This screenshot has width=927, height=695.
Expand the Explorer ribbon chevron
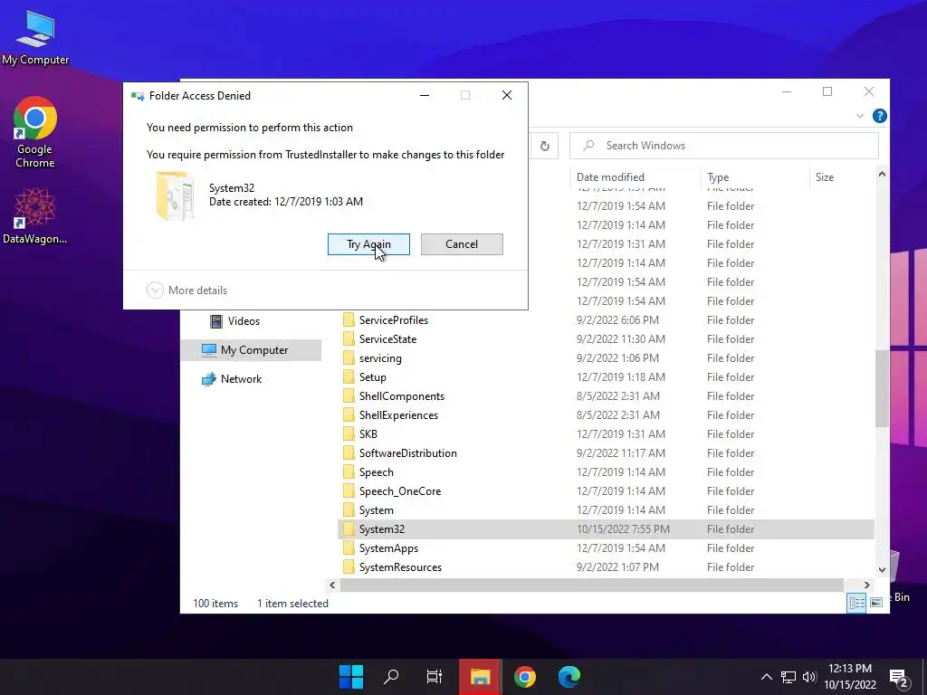(860, 117)
